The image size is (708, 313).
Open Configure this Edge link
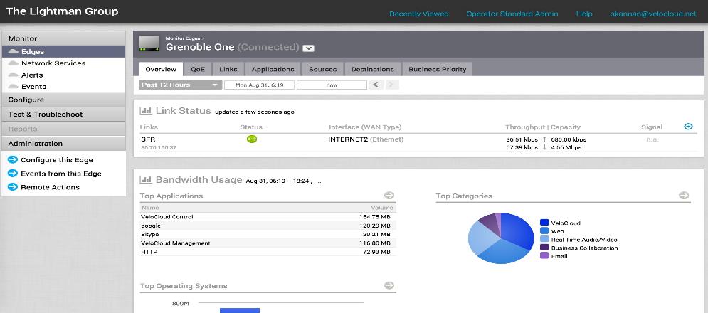coord(57,160)
